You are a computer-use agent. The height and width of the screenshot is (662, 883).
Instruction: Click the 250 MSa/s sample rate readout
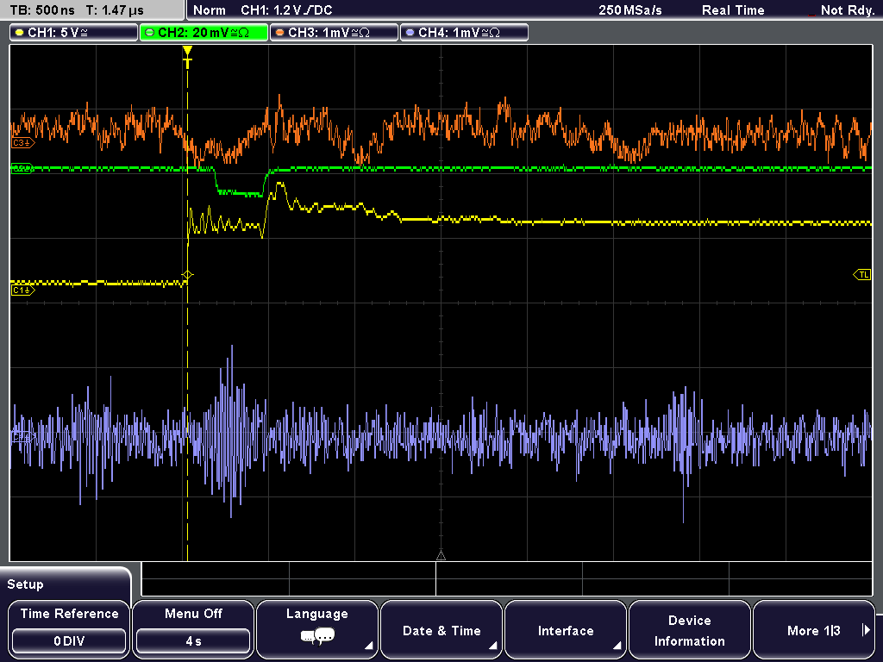[630, 10]
